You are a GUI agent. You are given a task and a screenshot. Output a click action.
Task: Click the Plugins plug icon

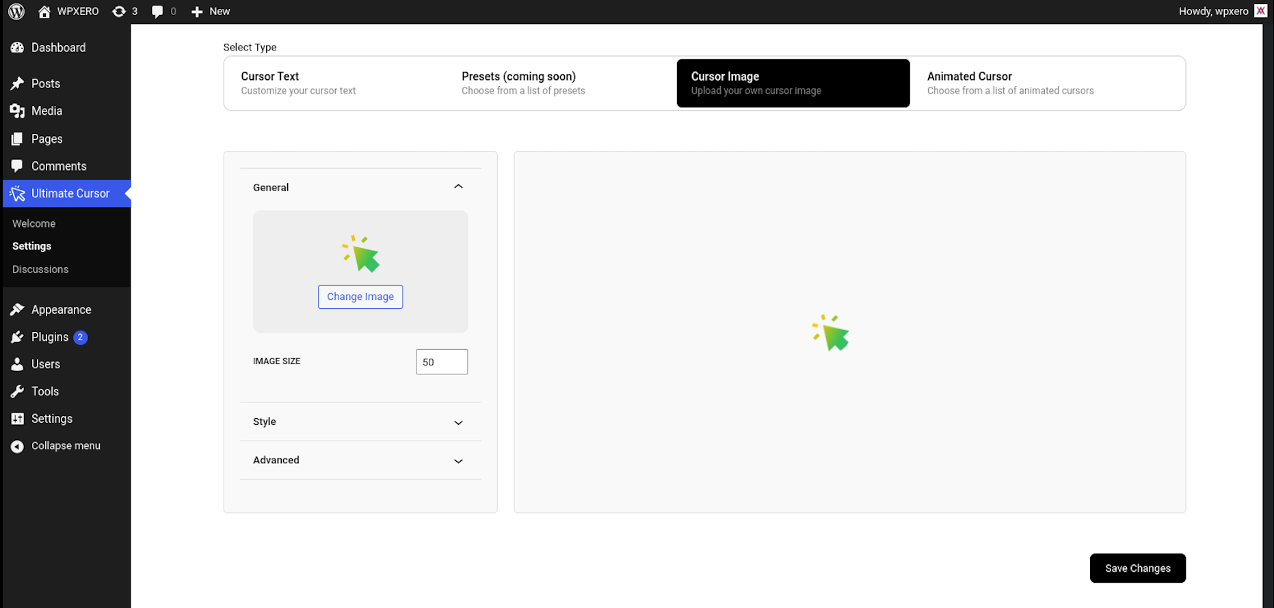click(x=18, y=337)
